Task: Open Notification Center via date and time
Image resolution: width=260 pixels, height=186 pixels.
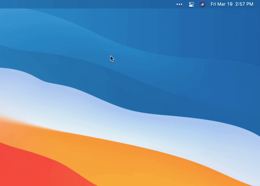Action: coord(232,4)
